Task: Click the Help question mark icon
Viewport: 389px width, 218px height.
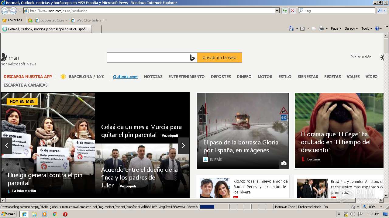Action: 377,28
